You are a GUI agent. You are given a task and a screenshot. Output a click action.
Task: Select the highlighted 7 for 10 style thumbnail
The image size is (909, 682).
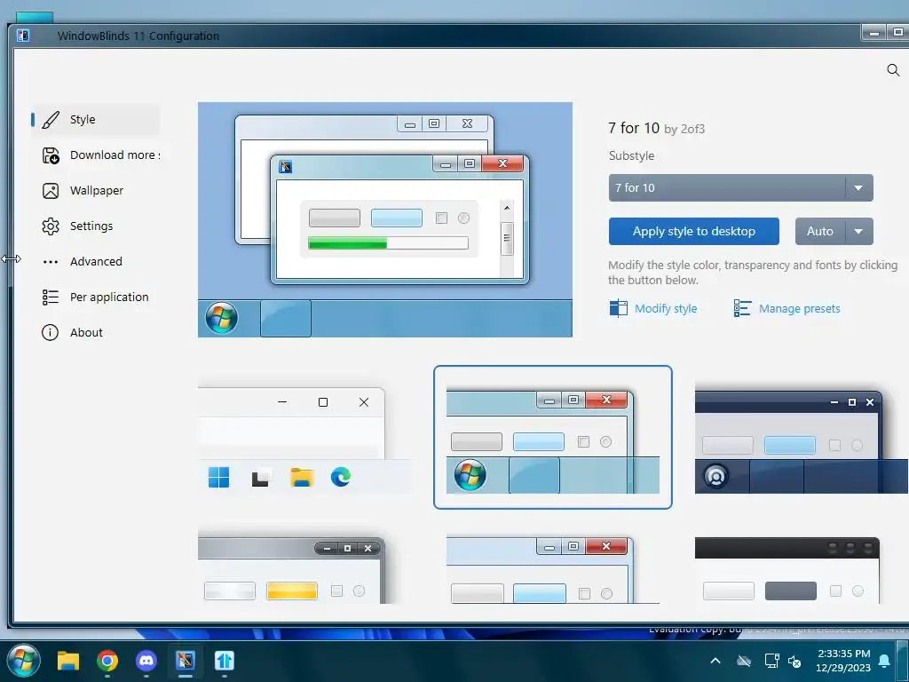coord(552,437)
